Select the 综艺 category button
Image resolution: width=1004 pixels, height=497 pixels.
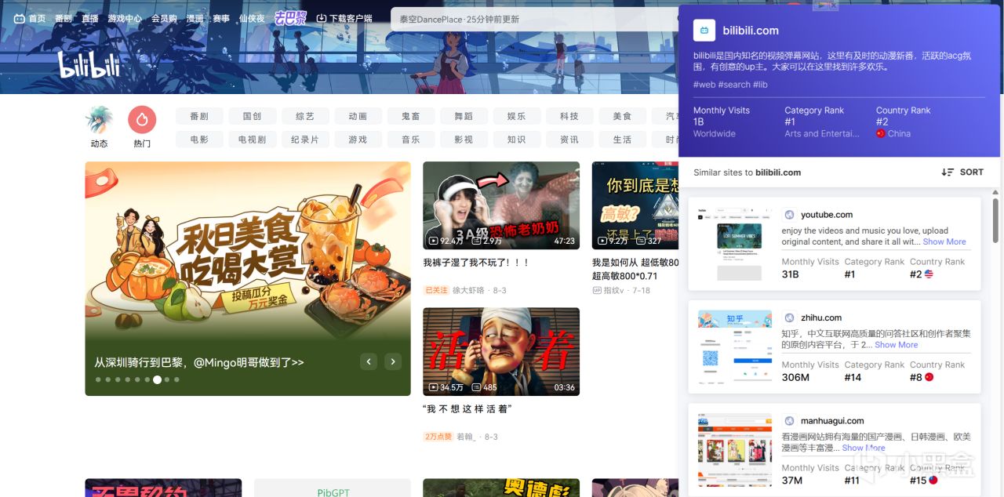(305, 116)
